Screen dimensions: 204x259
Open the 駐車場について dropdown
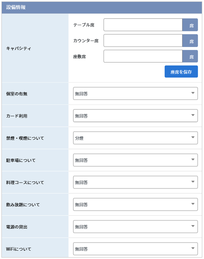tap(135, 160)
